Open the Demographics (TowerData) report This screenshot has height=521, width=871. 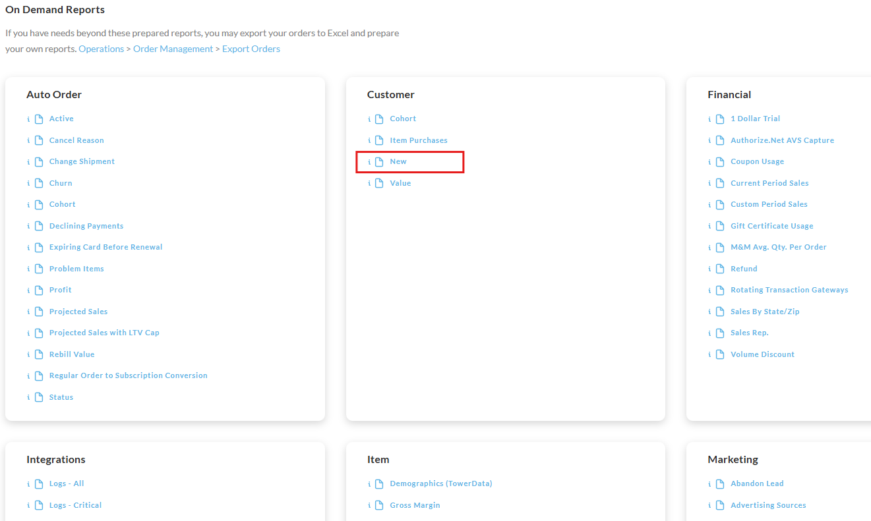(441, 483)
